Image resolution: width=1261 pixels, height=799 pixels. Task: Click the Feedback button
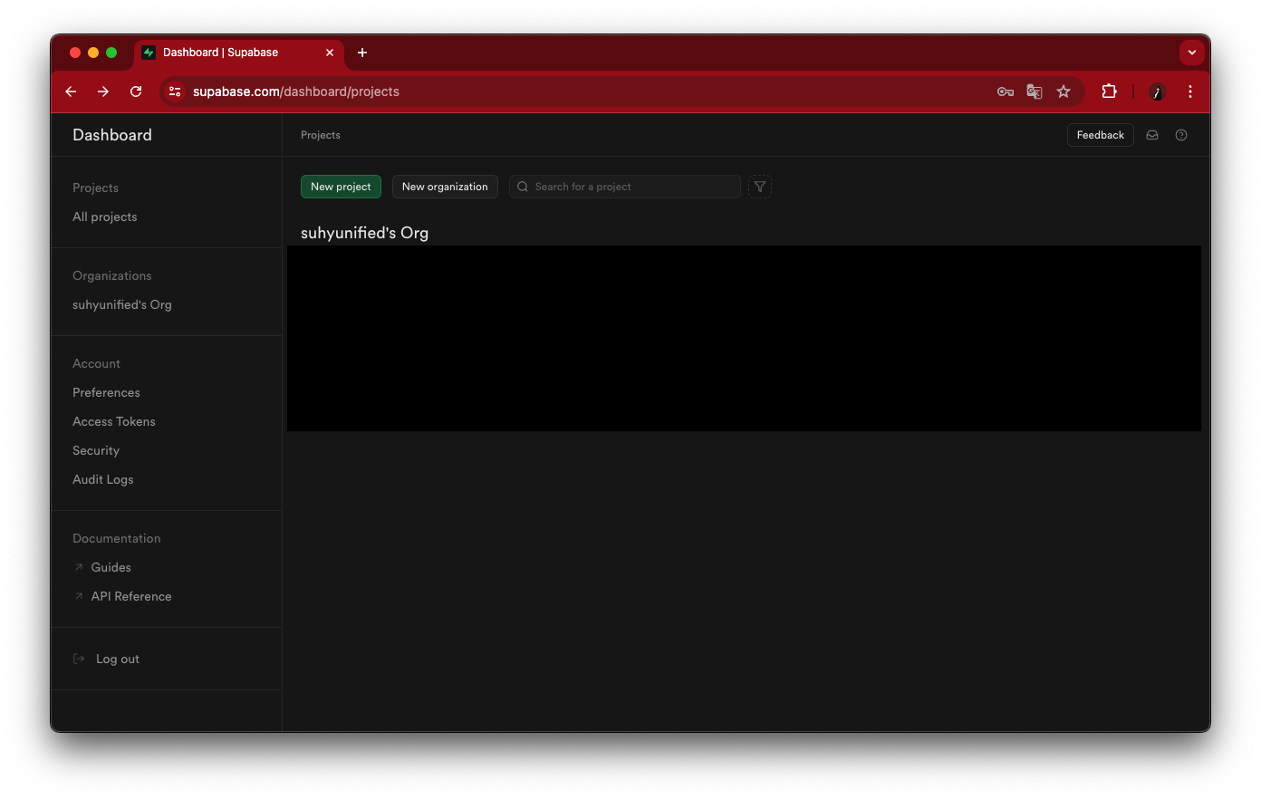[1101, 135]
